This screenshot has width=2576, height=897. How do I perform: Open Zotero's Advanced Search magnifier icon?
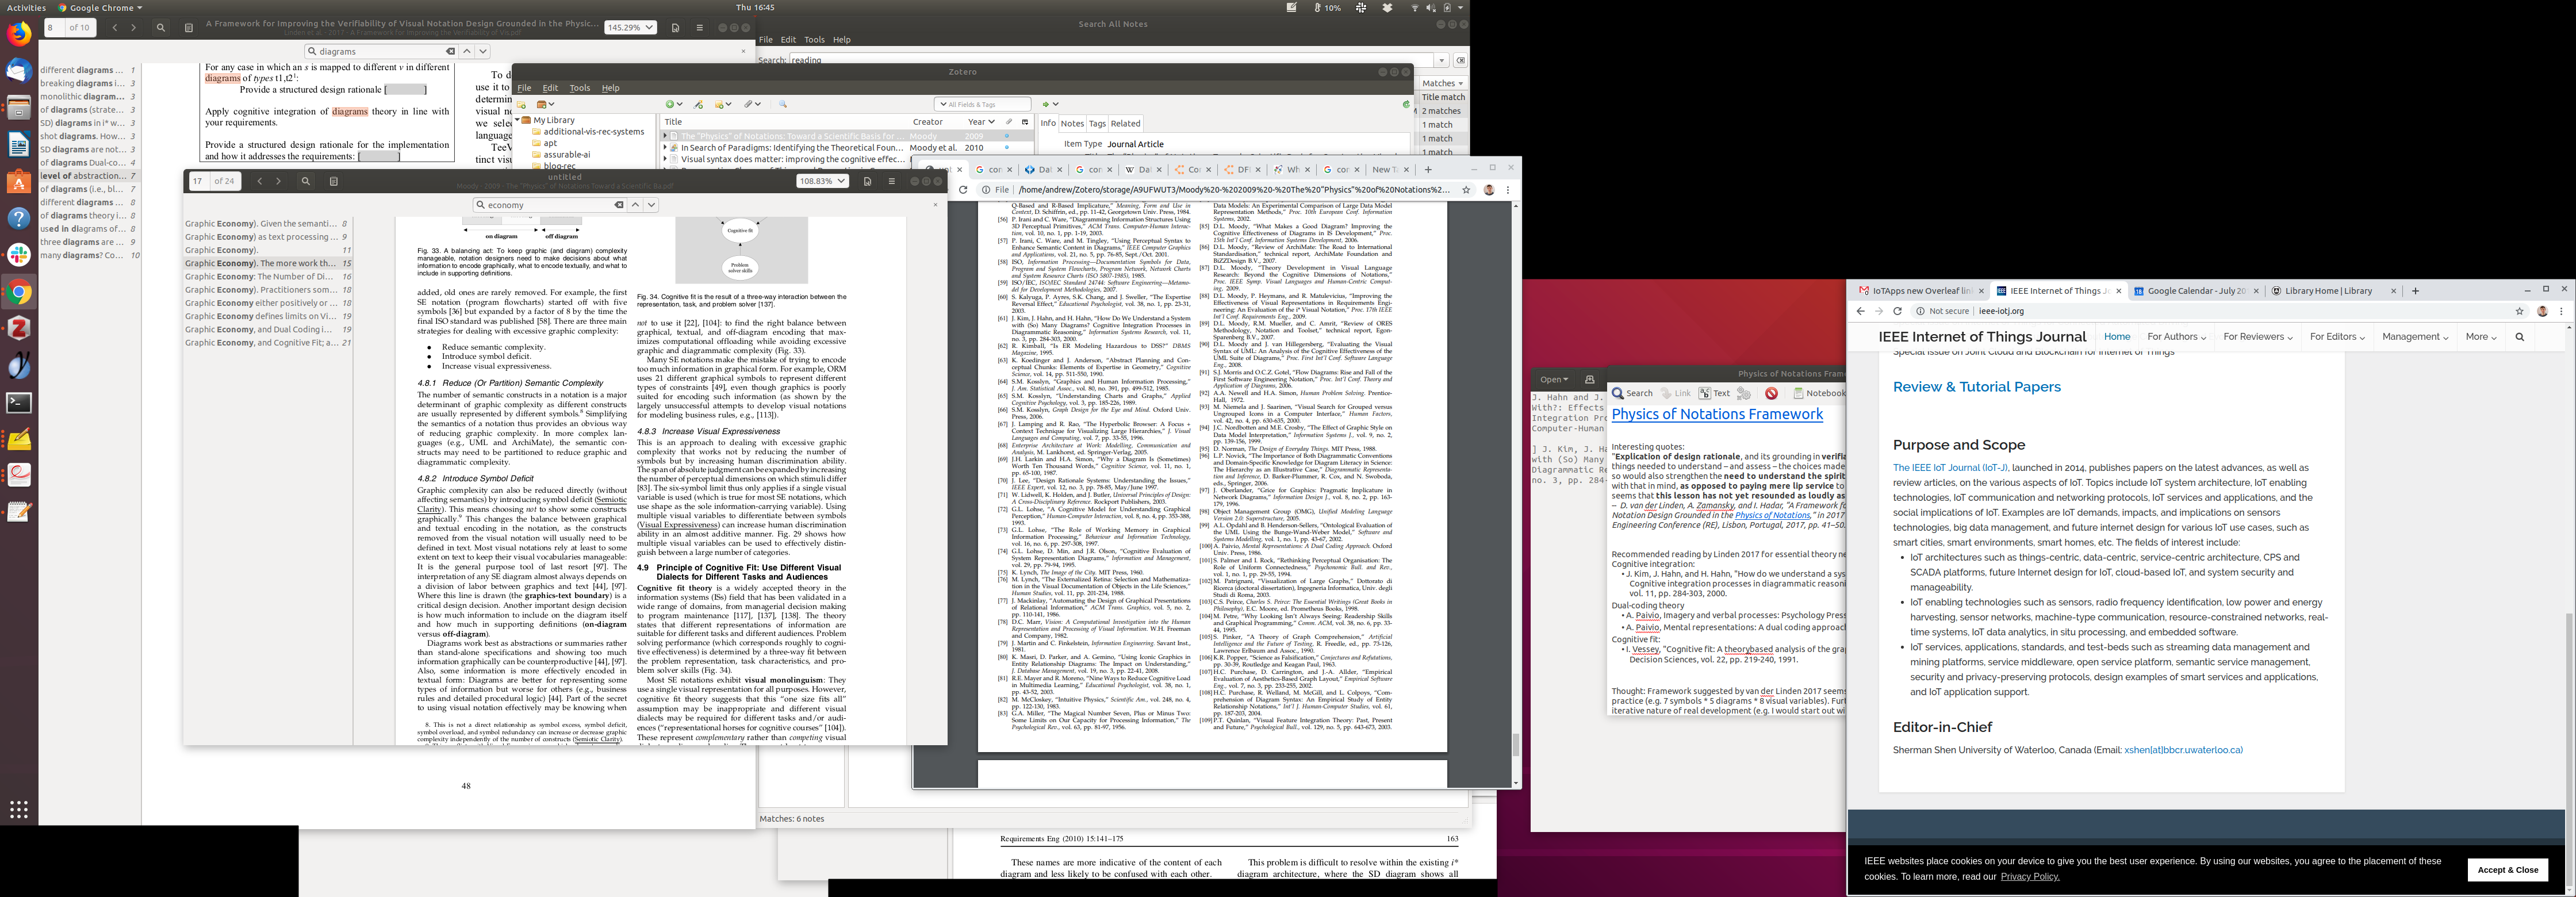[x=783, y=104]
